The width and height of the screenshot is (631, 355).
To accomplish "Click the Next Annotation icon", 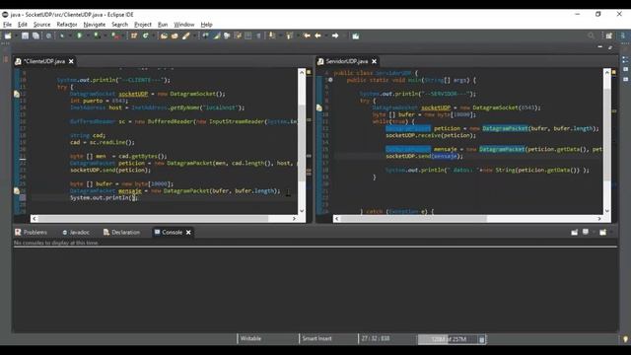I will coord(272,35).
